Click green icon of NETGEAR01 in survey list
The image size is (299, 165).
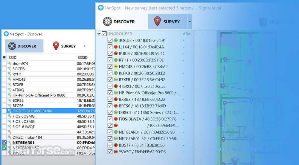pos(115,132)
